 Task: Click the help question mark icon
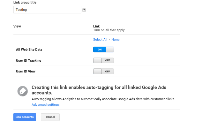(84, 10)
